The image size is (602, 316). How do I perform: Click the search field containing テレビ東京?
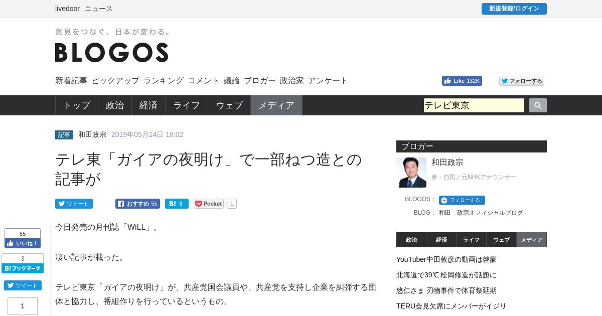(x=474, y=105)
